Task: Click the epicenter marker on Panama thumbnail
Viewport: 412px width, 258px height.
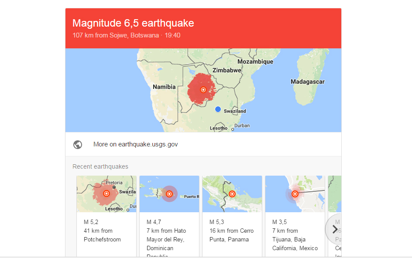Action: [x=232, y=194]
